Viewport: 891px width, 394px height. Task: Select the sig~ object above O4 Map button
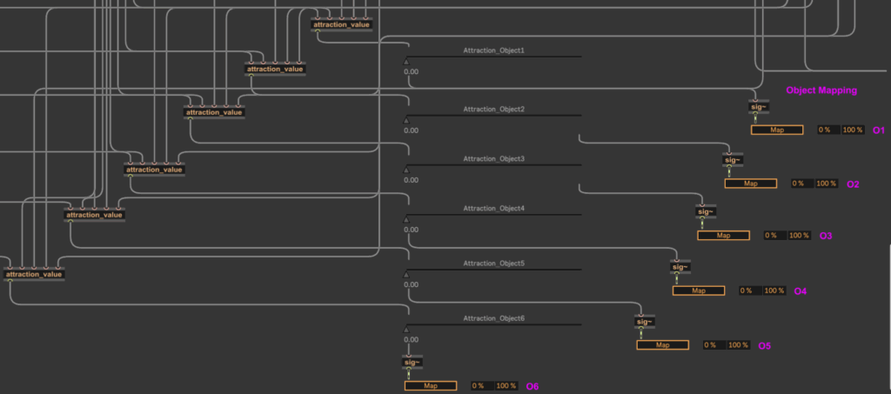(680, 266)
